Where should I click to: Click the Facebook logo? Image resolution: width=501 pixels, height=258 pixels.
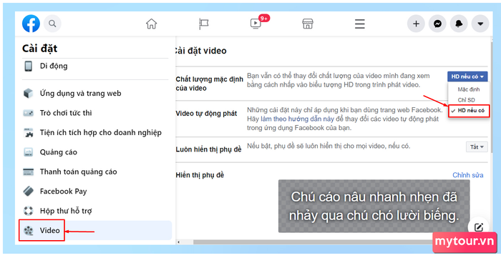click(31, 24)
